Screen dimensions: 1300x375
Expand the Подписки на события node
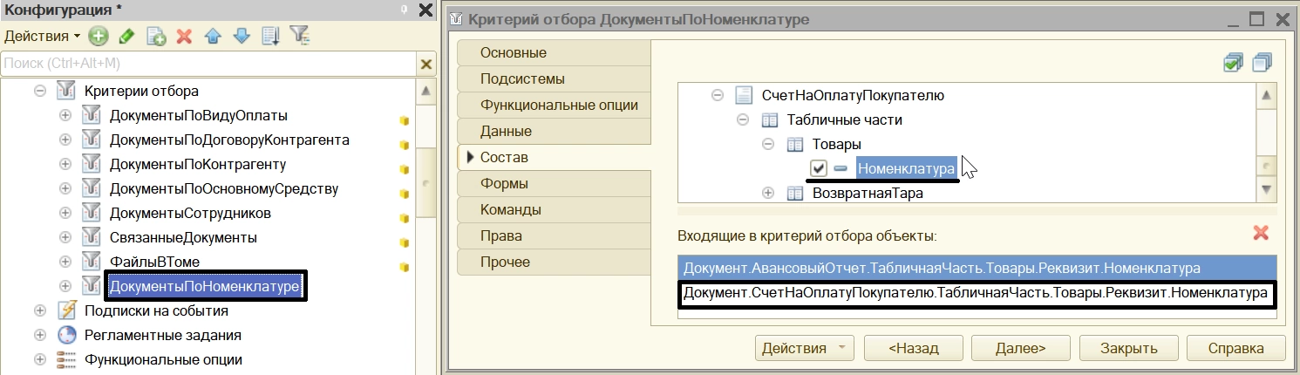pos(39,310)
